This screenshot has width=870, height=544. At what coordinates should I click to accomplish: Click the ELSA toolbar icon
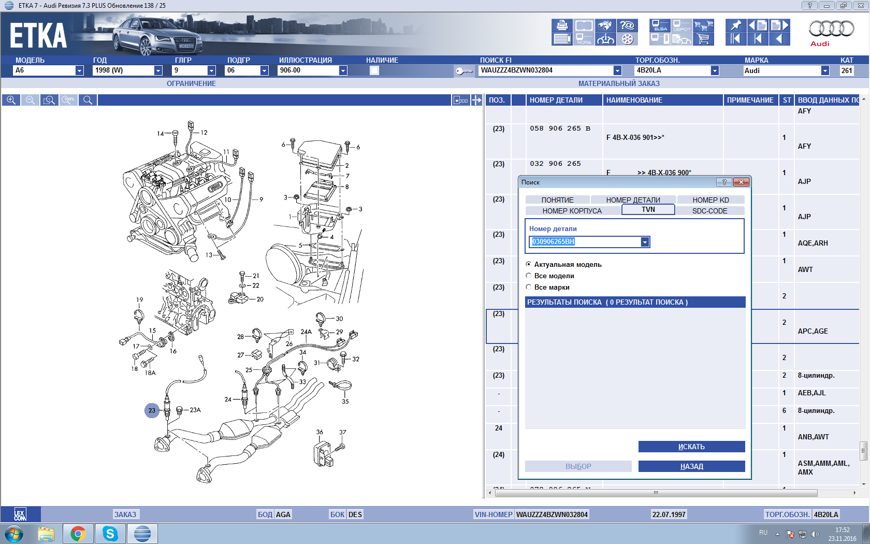tap(660, 25)
